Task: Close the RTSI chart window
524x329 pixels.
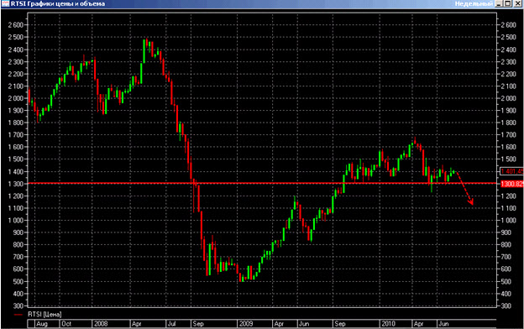Action: tap(517, 3)
